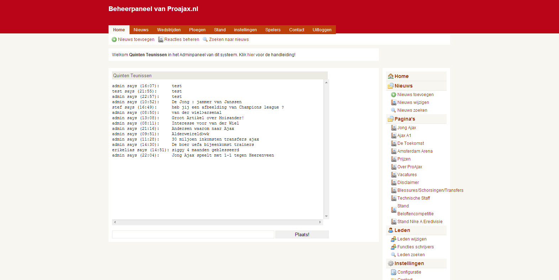Click the folder icon next to Pagina's heading
559x280 pixels.
click(391, 119)
